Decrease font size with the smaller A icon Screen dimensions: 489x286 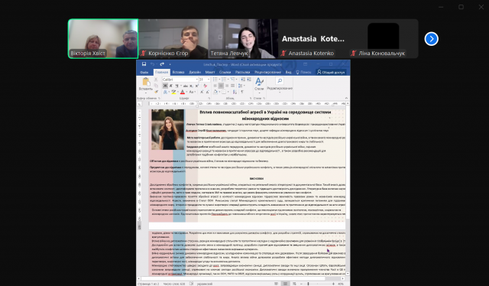[208, 92]
